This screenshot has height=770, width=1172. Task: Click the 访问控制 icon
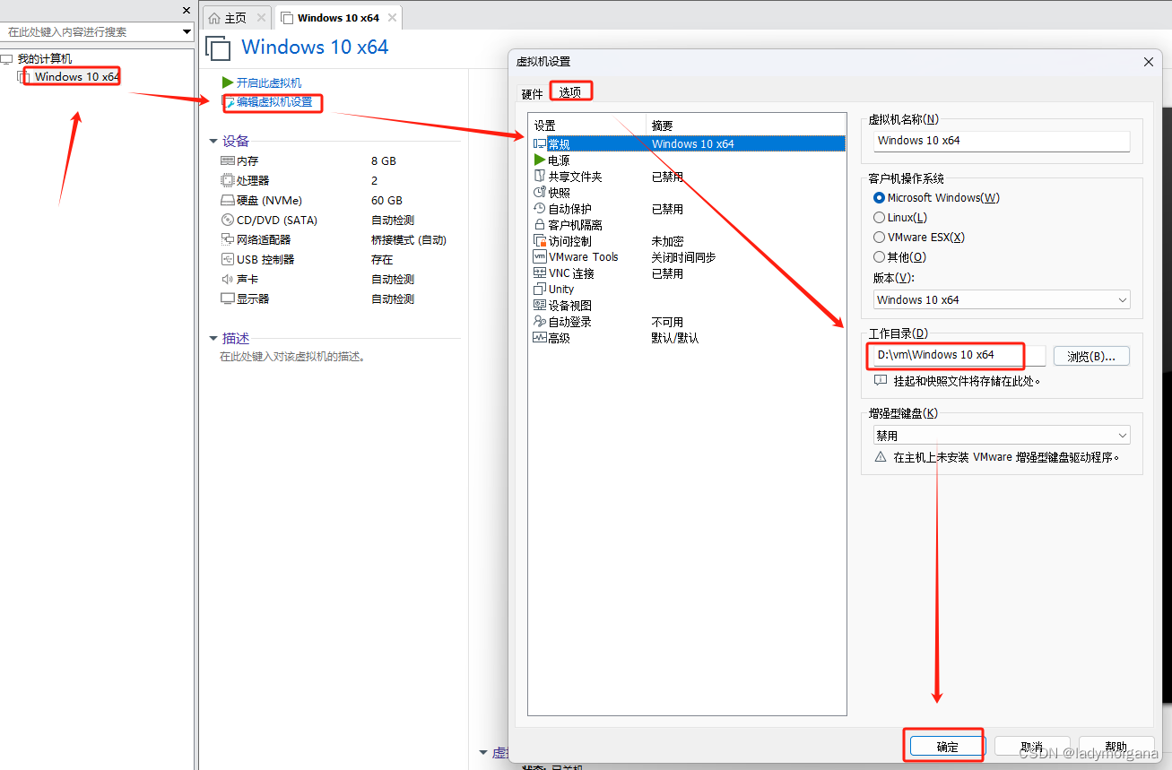click(x=540, y=241)
